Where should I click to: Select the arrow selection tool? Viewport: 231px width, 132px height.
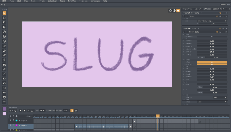click(4, 13)
